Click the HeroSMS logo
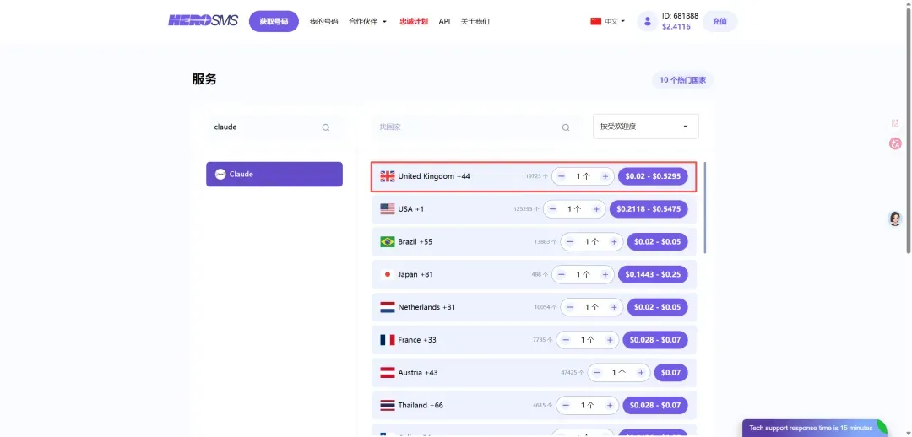Viewport: 912px width, 437px height. 202,21
